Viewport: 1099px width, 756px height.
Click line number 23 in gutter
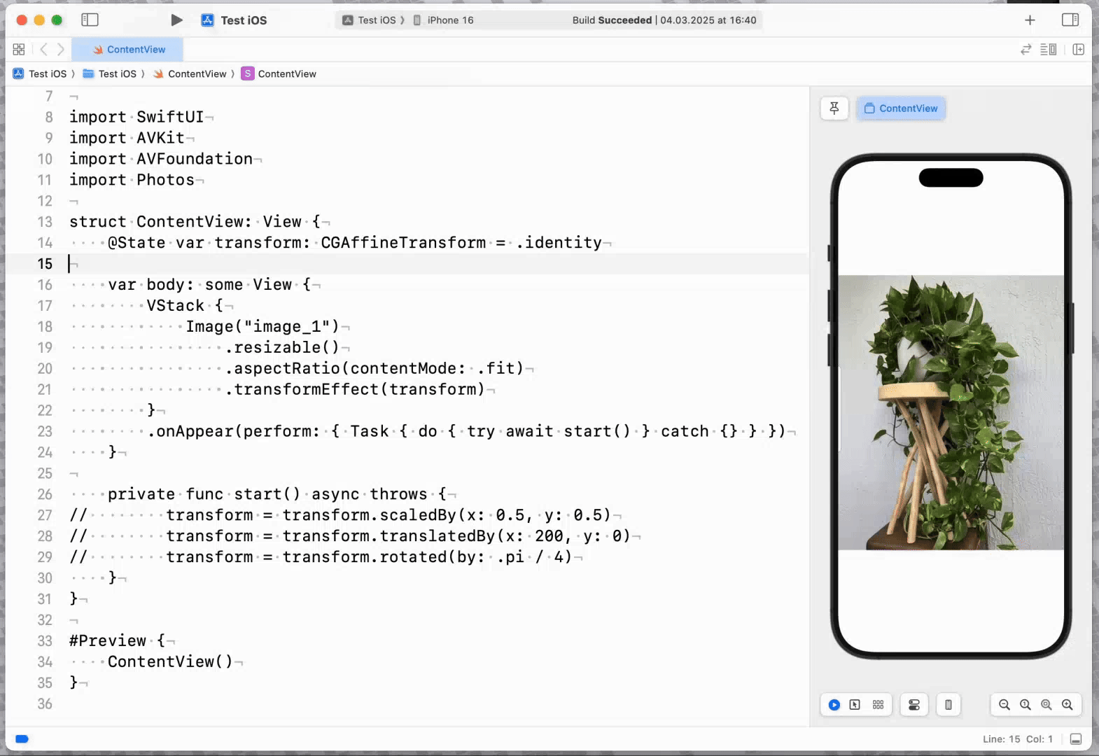(45, 431)
